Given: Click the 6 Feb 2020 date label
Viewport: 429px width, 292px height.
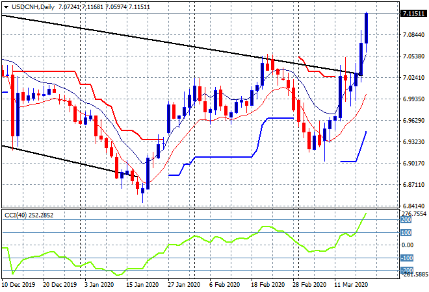Looking at the screenshot, I should coord(225,285).
